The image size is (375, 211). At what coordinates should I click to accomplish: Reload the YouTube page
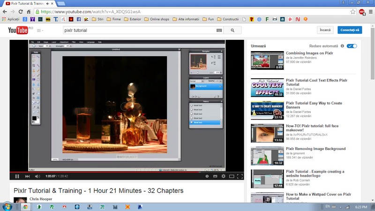point(21,12)
